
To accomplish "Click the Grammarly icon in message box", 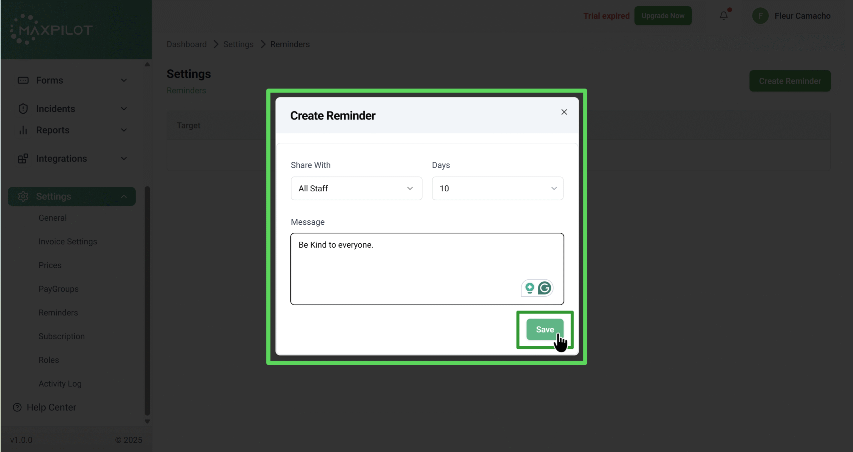I will 544,288.
